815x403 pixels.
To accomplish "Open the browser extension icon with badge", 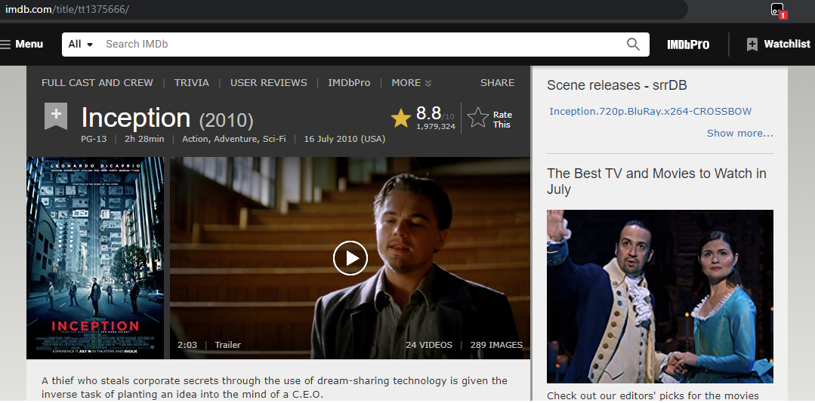I will click(x=777, y=10).
